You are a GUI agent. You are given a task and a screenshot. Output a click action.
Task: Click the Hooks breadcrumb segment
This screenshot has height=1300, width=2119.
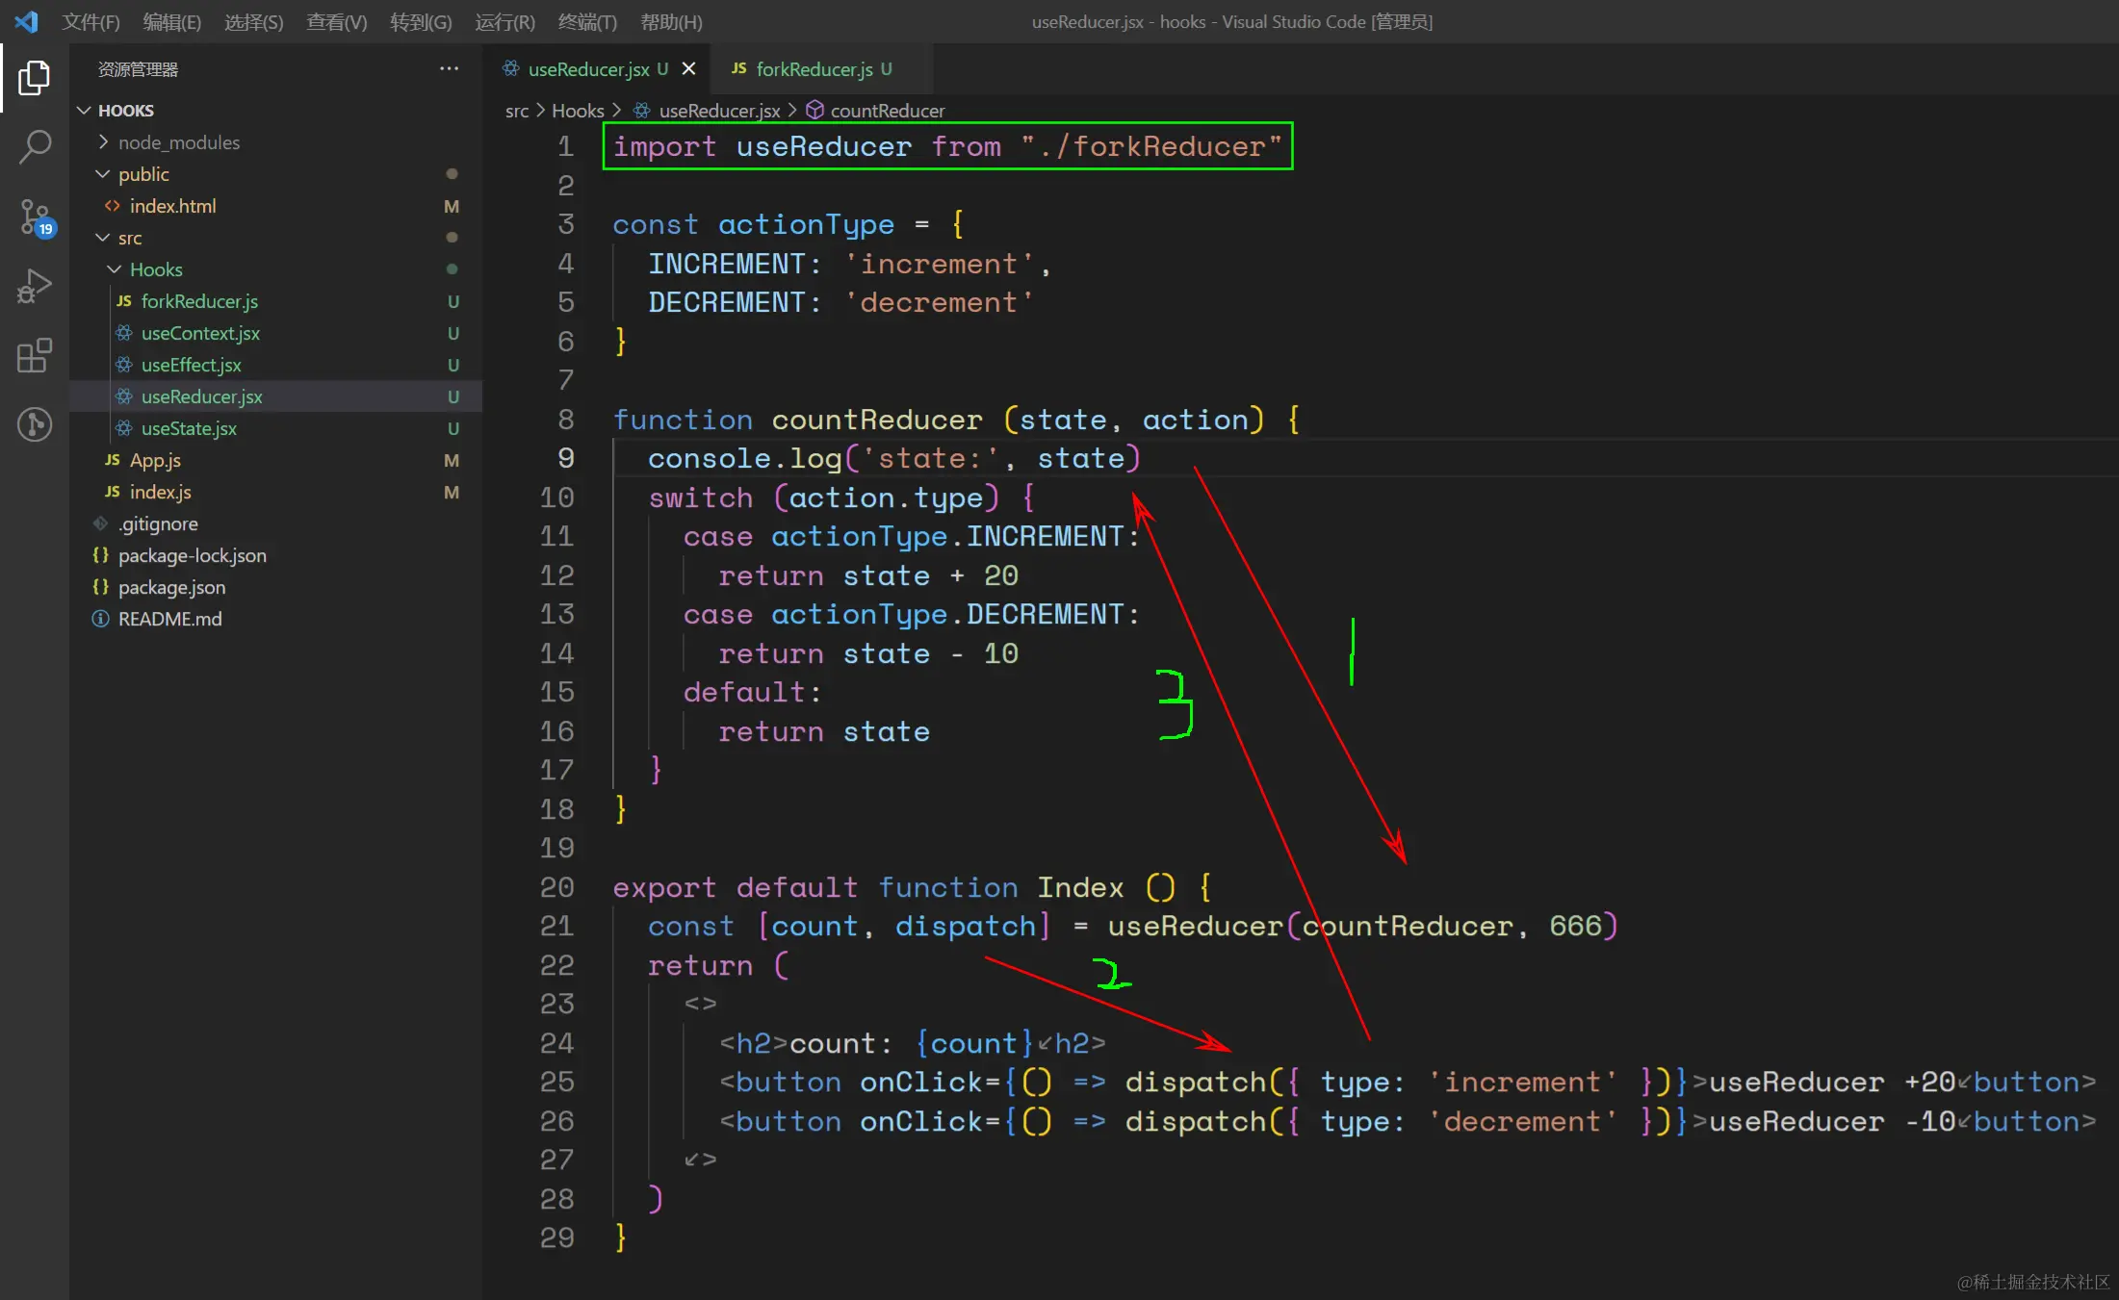click(x=578, y=111)
